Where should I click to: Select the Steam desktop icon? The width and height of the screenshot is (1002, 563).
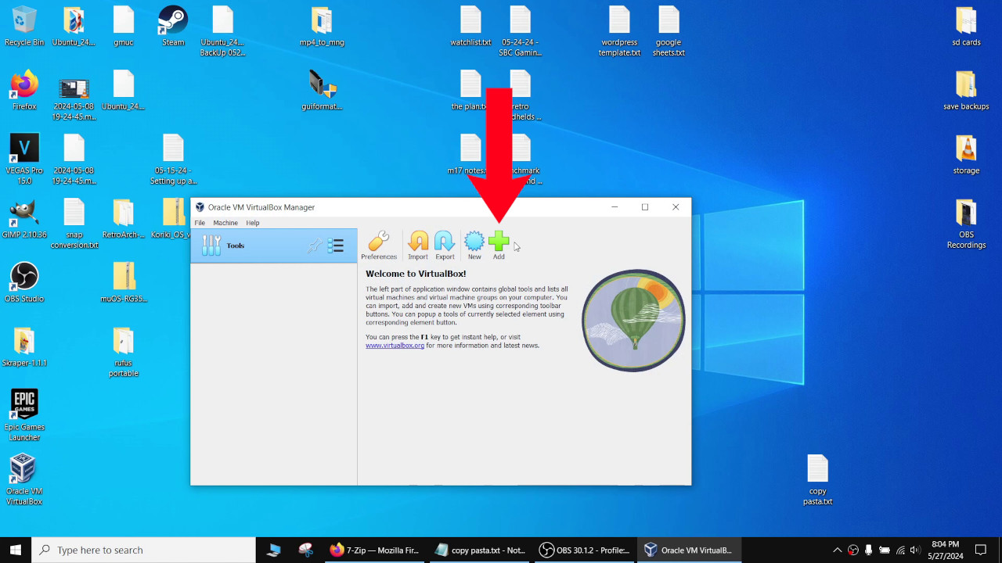point(173,26)
